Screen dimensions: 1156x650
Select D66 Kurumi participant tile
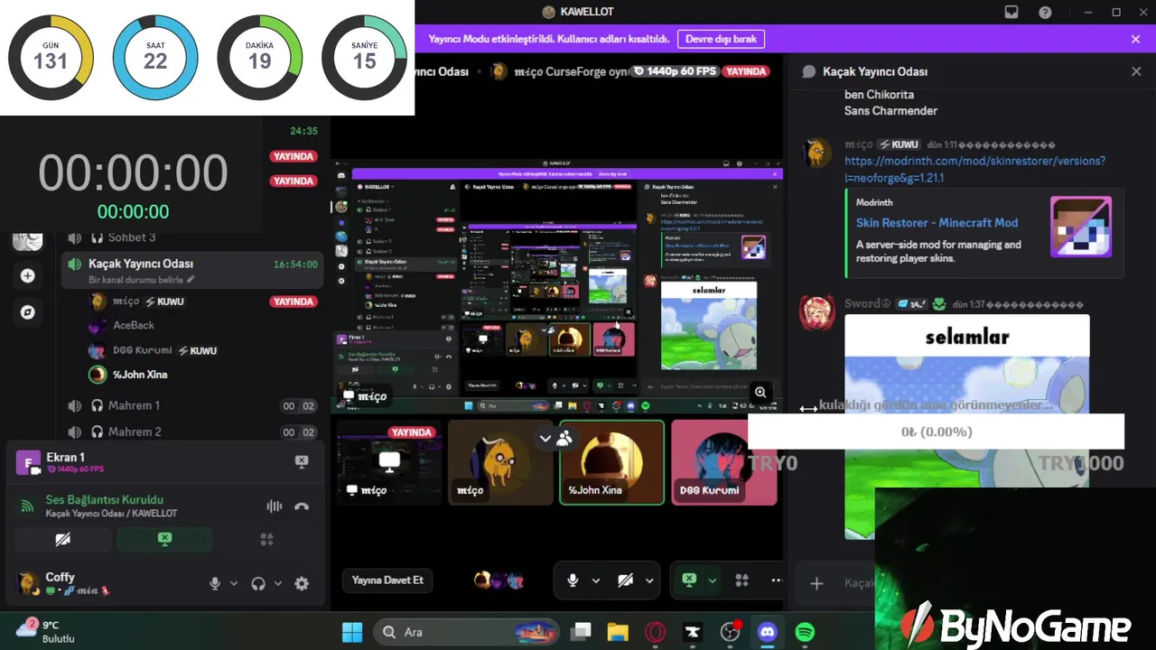723,462
